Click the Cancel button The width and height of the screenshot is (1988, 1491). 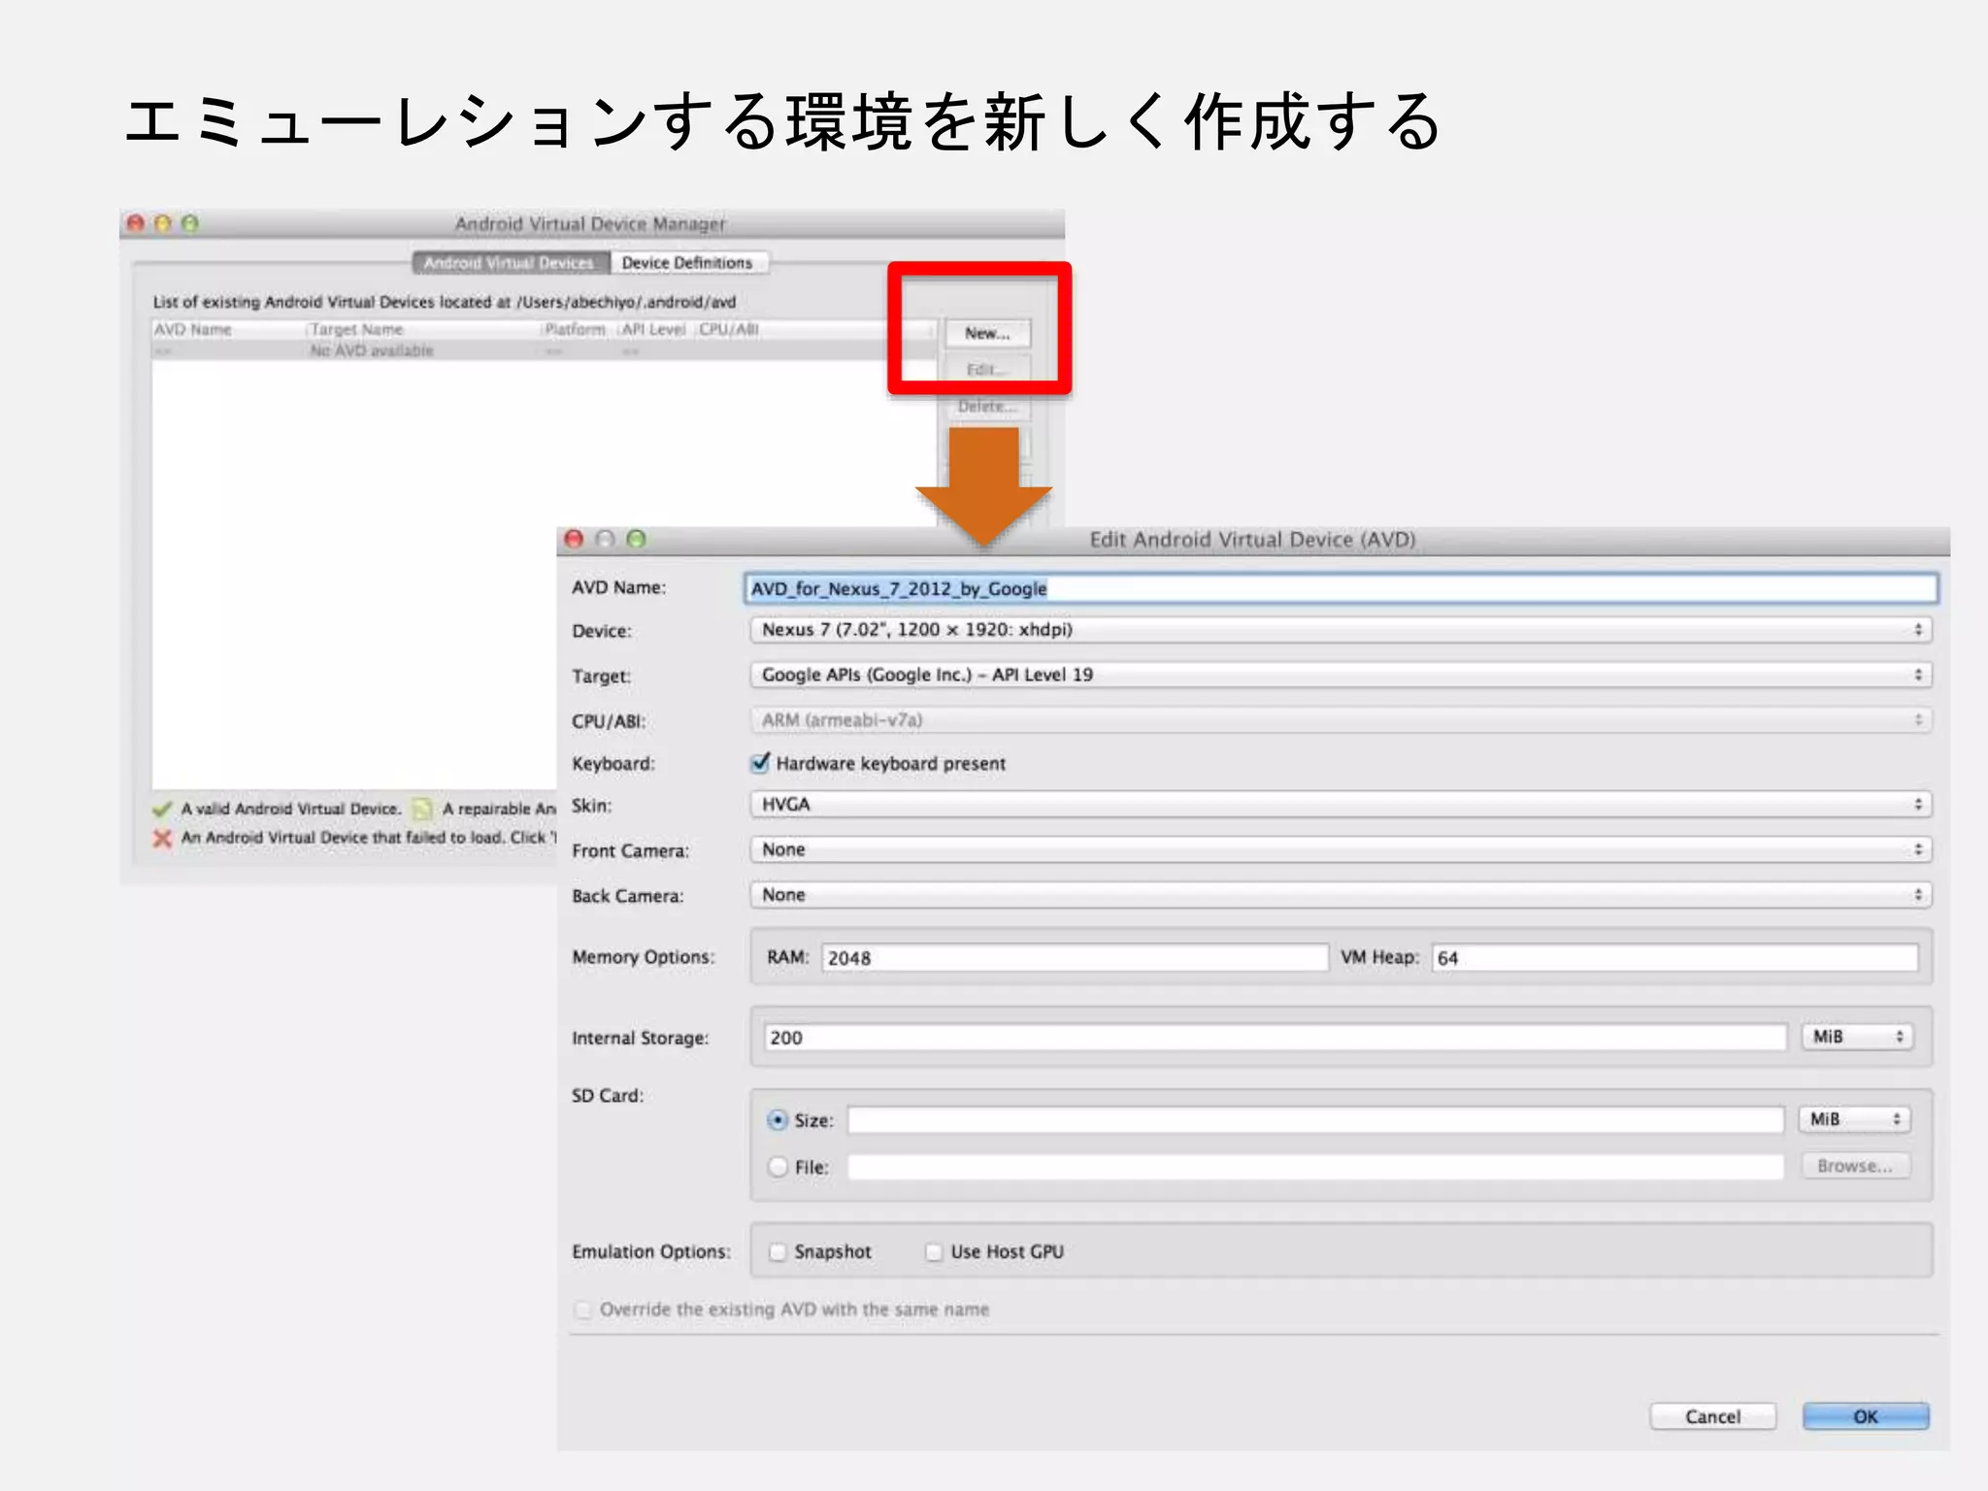click(x=1713, y=1417)
